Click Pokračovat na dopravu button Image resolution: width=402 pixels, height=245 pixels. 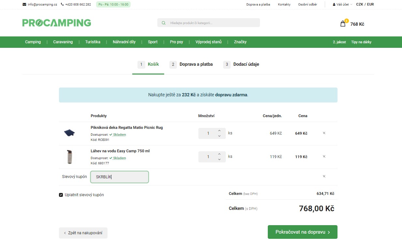tap(303, 232)
